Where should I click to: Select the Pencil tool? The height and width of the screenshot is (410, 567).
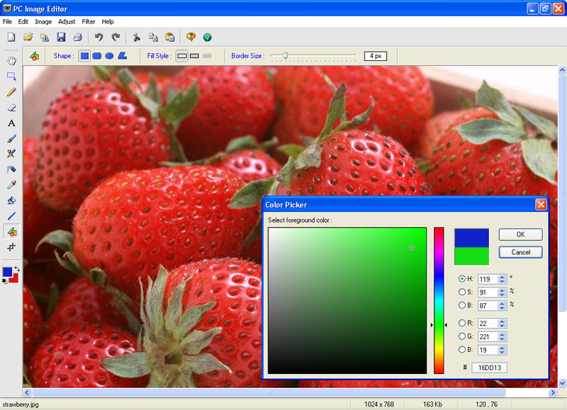(11, 92)
